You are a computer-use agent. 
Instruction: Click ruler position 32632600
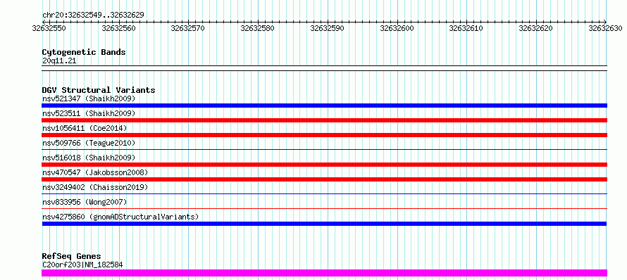[x=397, y=28]
